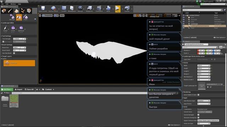
Task: Open World Outliner View Options
Action: (220, 37)
